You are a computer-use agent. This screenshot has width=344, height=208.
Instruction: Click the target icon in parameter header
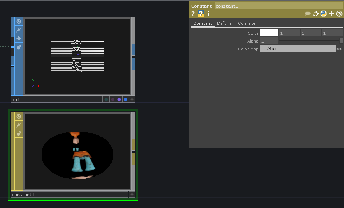339,14
